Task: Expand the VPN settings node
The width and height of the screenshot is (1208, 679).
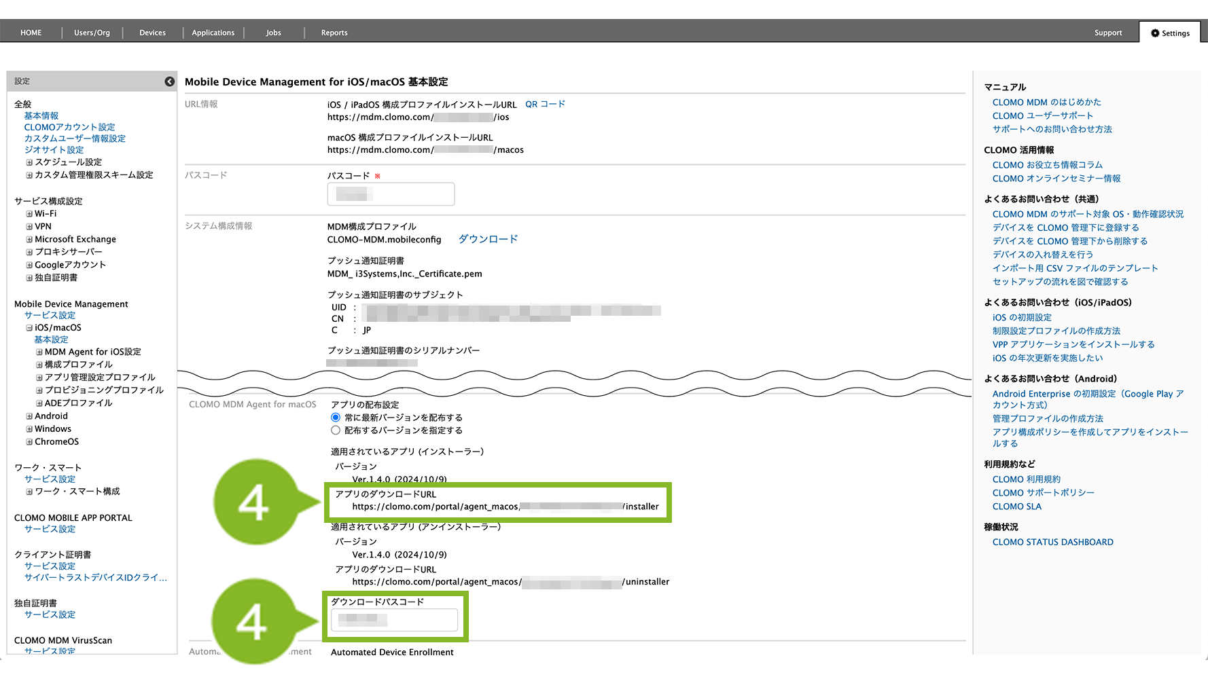Action: [x=29, y=227]
